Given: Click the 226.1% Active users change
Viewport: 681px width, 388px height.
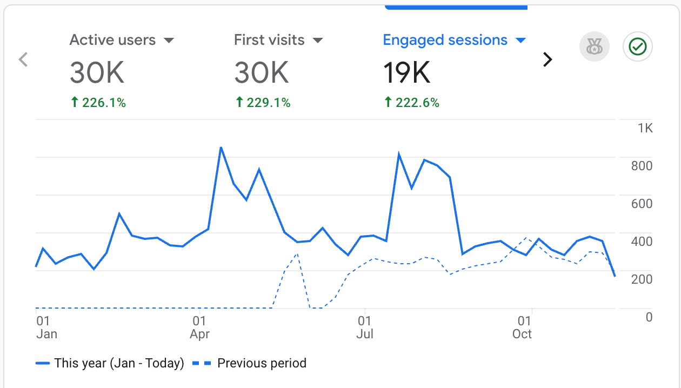Looking at the screenshot, I should (x=98, y=103).
